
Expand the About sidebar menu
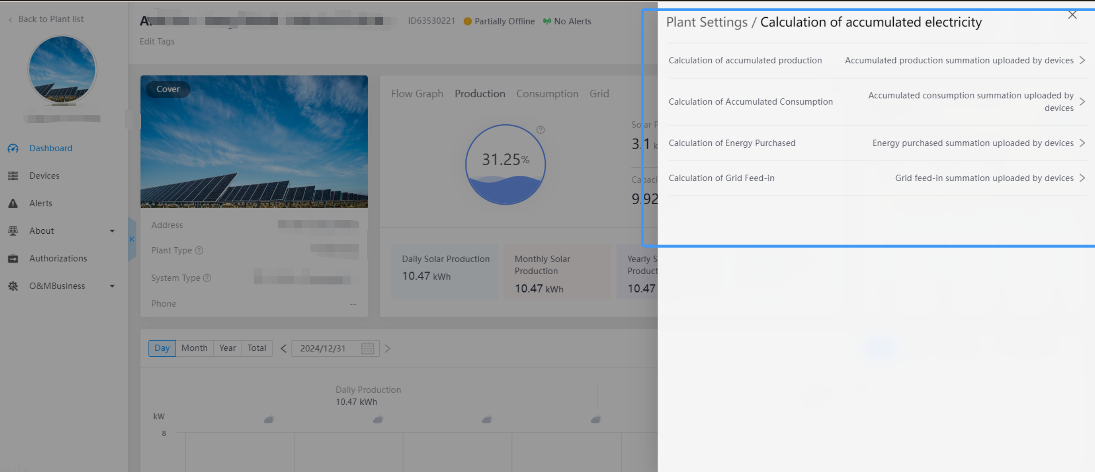coord(112,231)
